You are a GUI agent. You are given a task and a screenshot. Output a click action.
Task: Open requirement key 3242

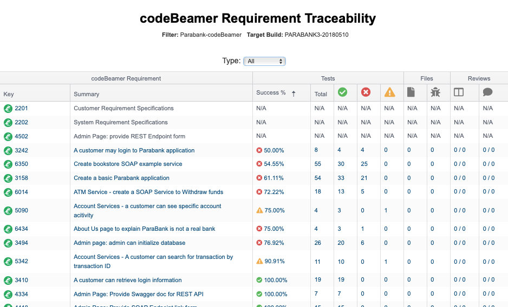click(21, 150)
